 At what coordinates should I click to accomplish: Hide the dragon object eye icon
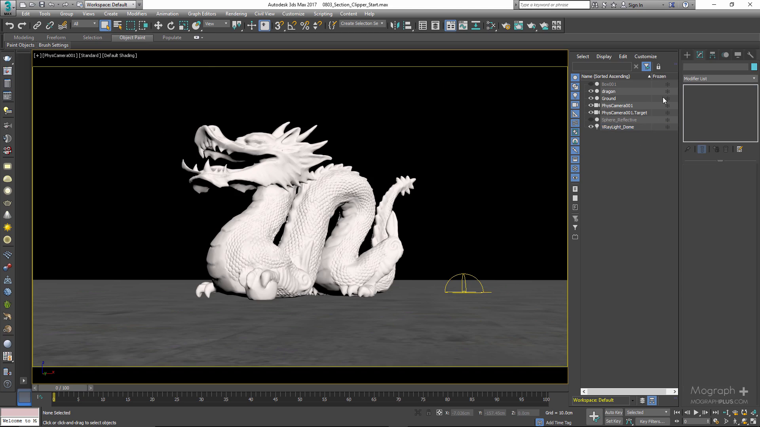tap(591, 91)
